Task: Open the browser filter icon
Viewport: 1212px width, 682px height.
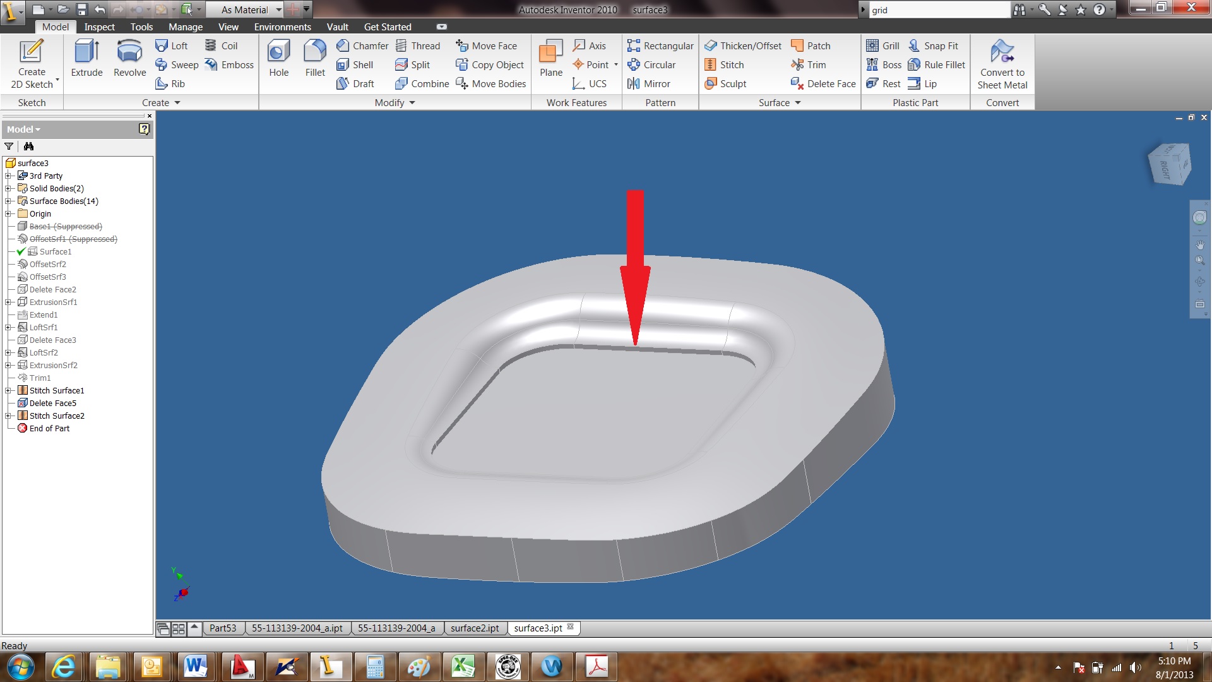Action: pos(9,146)
